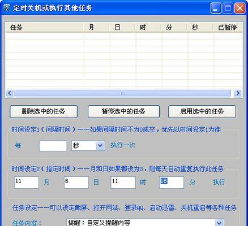248x226 pixels.
Task: Click the 执行一次 label
Action: pos(123,145)
